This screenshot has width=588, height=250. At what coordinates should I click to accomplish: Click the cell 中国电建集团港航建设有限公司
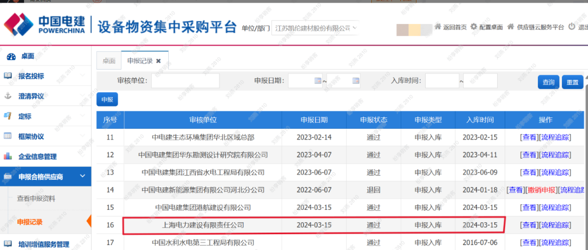(x=203, y=207)
